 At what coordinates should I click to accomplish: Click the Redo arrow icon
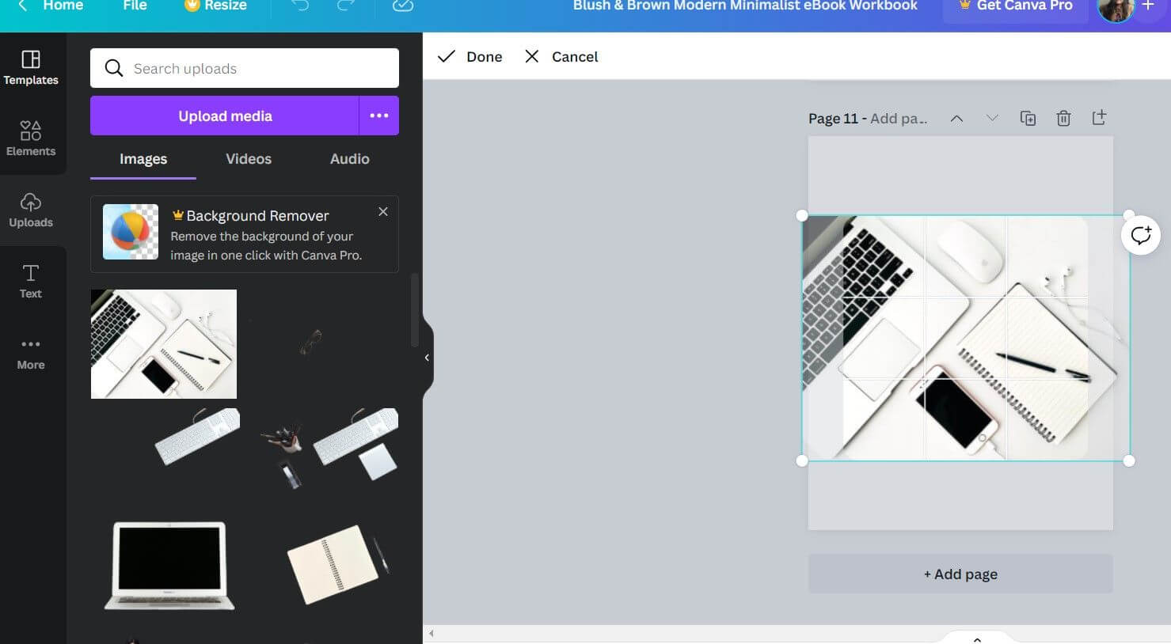tap(345, 6)
